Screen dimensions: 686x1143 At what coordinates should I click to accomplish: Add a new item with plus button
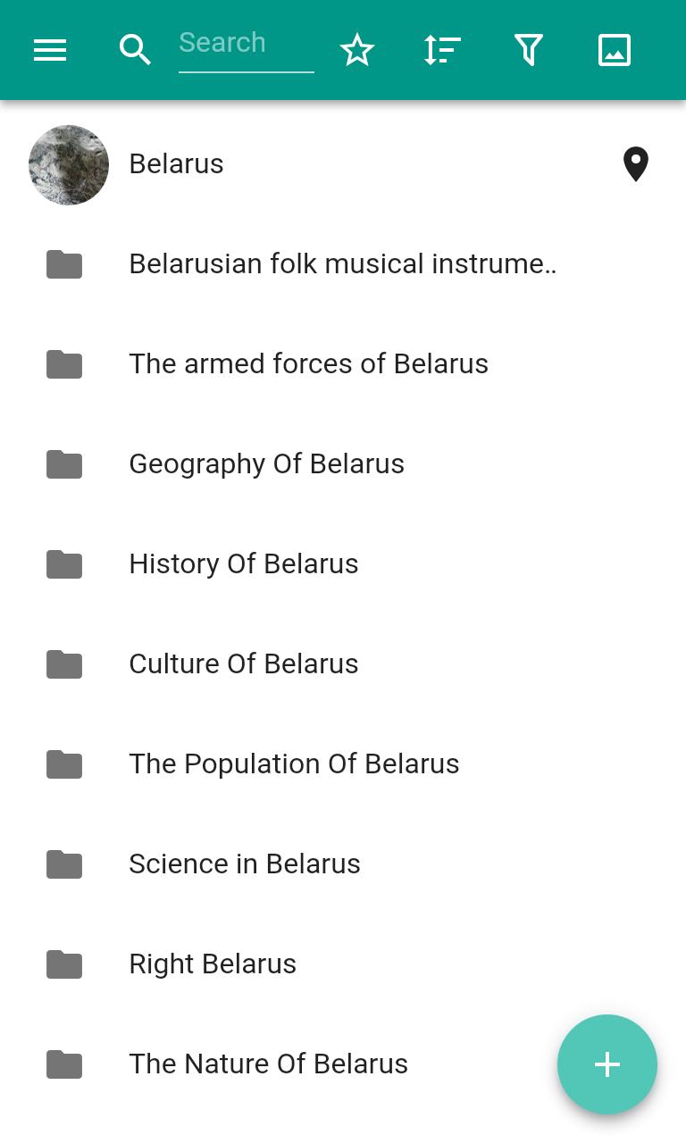(x=607, y=1064)
